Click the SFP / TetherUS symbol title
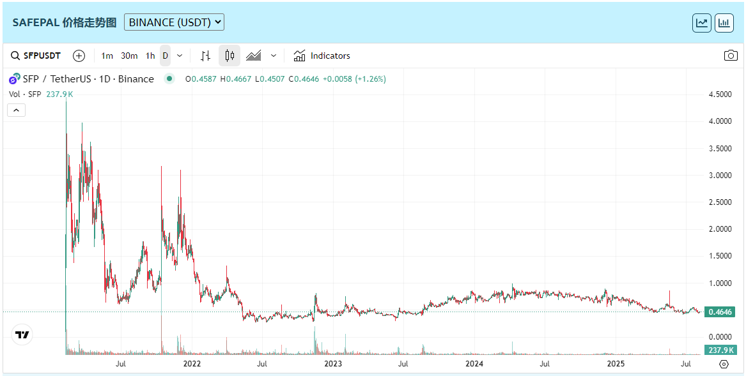Screen dimensions: 746x376 pos(88,79)
